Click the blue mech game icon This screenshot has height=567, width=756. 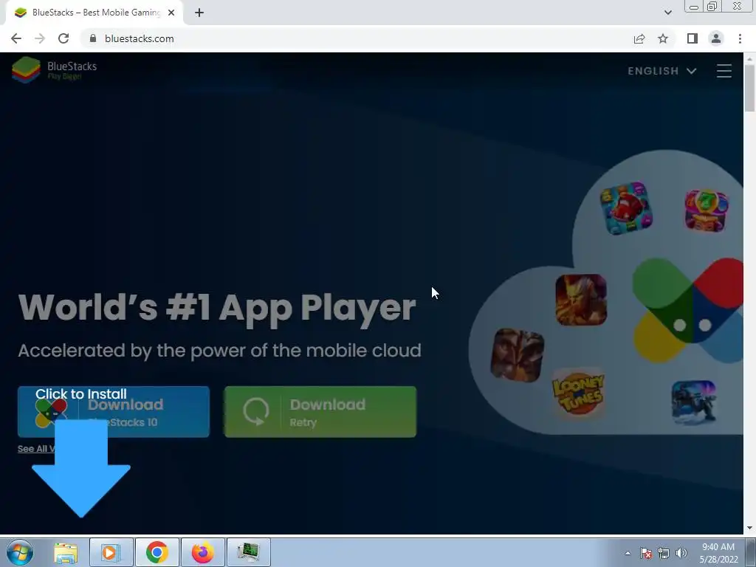click(x=693, y=402)
